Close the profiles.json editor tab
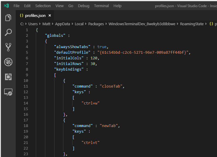Viewport: 217px width, 157px height. point(49,15)
